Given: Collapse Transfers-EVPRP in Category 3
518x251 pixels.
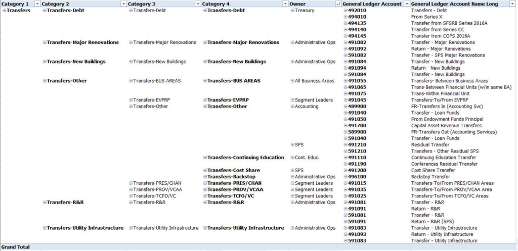Looking at the screenshot, I should pyautogui.click(x=131, y=101).
